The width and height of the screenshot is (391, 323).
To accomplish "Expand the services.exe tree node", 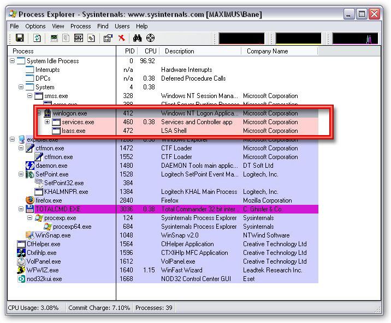I will [x=47, y=122].
